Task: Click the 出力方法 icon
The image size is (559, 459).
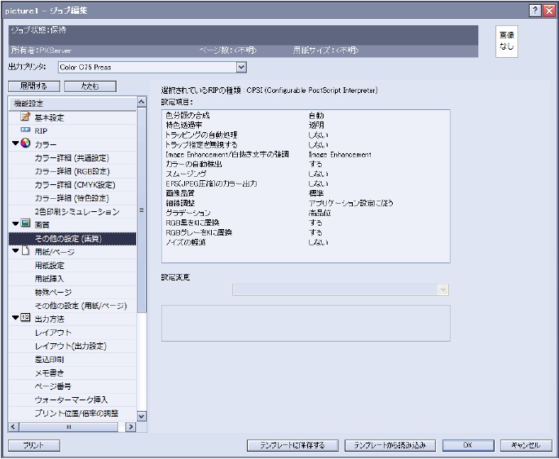Action: coord(25,319)
